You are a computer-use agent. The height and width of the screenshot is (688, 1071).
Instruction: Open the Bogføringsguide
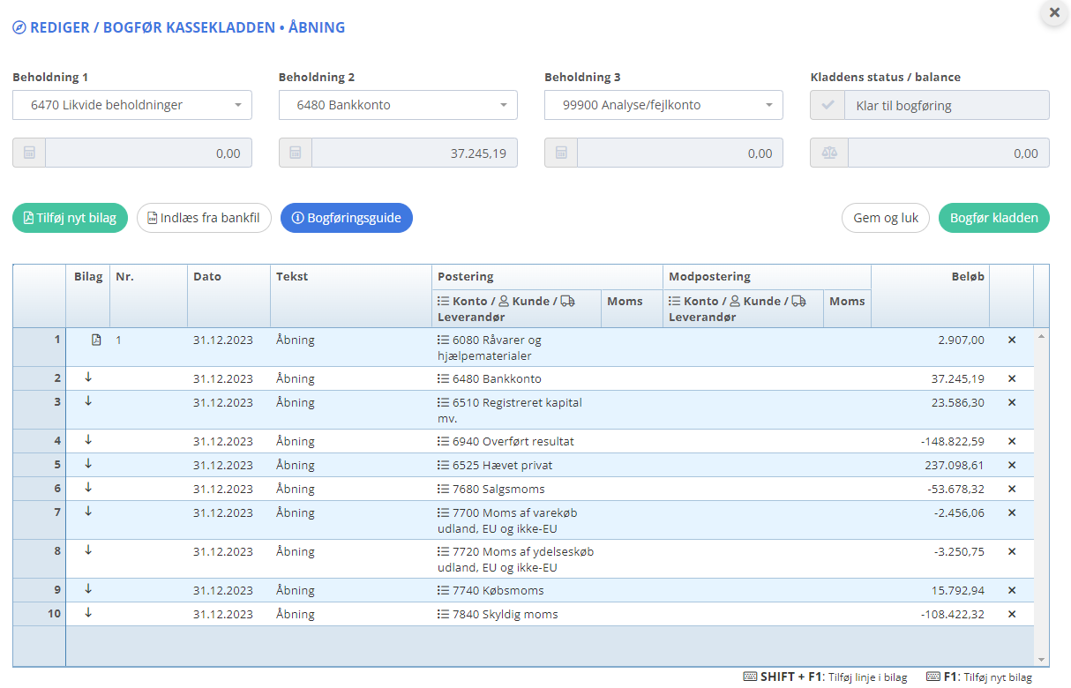(x=346, y=218)
